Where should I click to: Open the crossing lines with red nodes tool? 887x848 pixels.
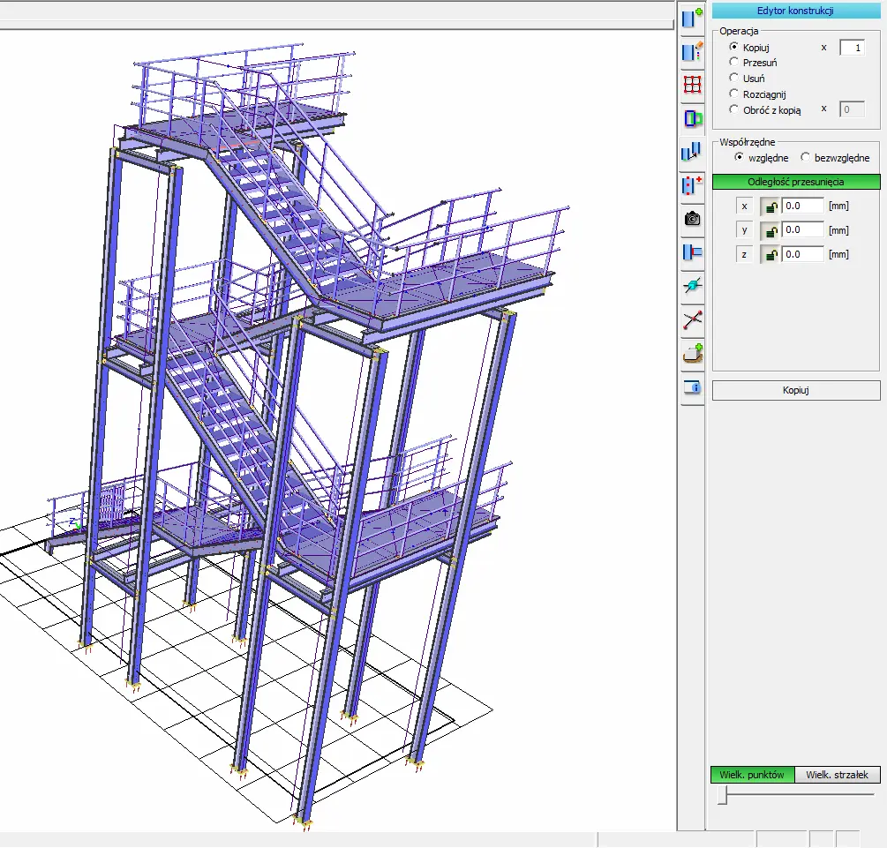click(x=692, y=320)
